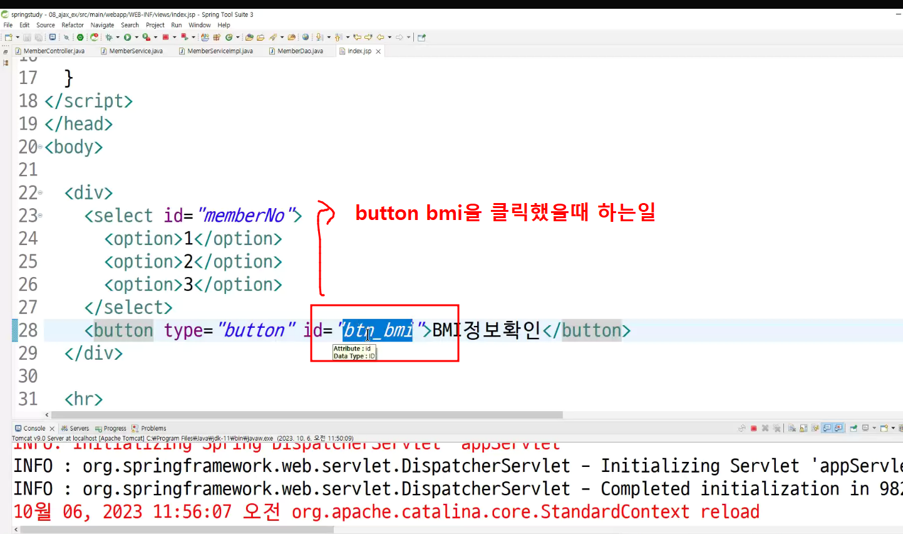The height and width of the screenshot is (534, 903).
Task: Collapse the div fold at line 22
Action: (x=40, y=192)
